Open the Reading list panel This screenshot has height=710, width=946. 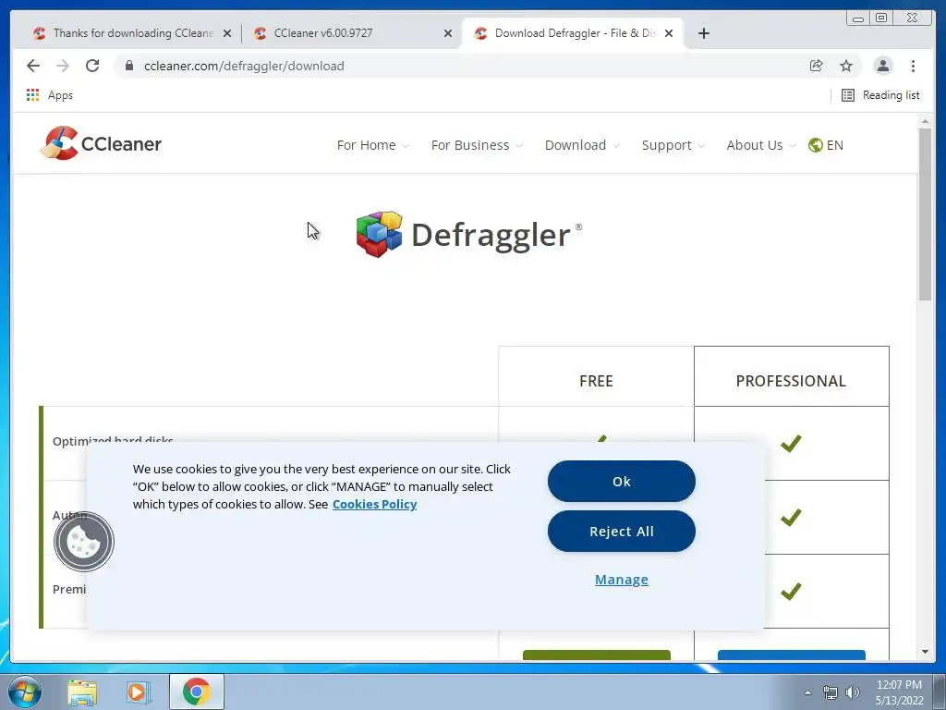880,95
